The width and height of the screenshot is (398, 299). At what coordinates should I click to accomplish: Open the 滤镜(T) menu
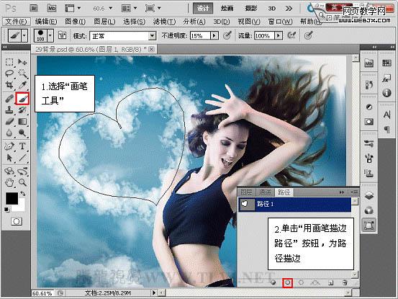164,22
